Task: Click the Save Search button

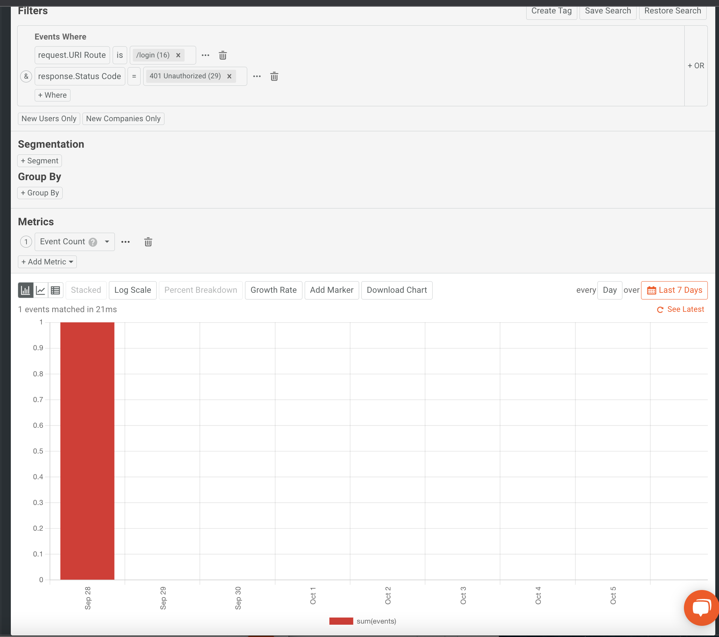Action: click(607, 11)
